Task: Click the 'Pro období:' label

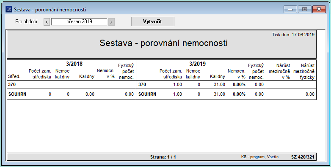Action: tap(27, 22)
